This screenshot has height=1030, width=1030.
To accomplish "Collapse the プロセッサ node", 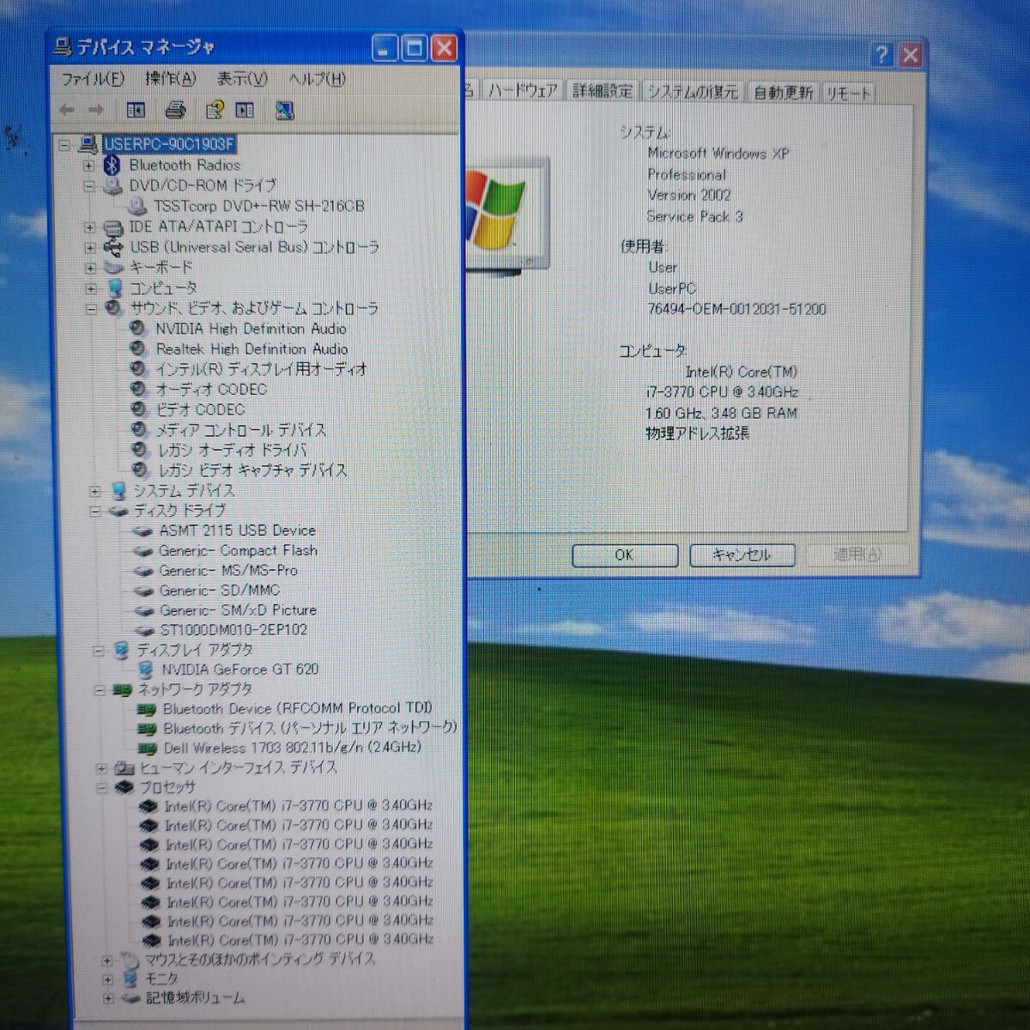I will tap(102, 787).
